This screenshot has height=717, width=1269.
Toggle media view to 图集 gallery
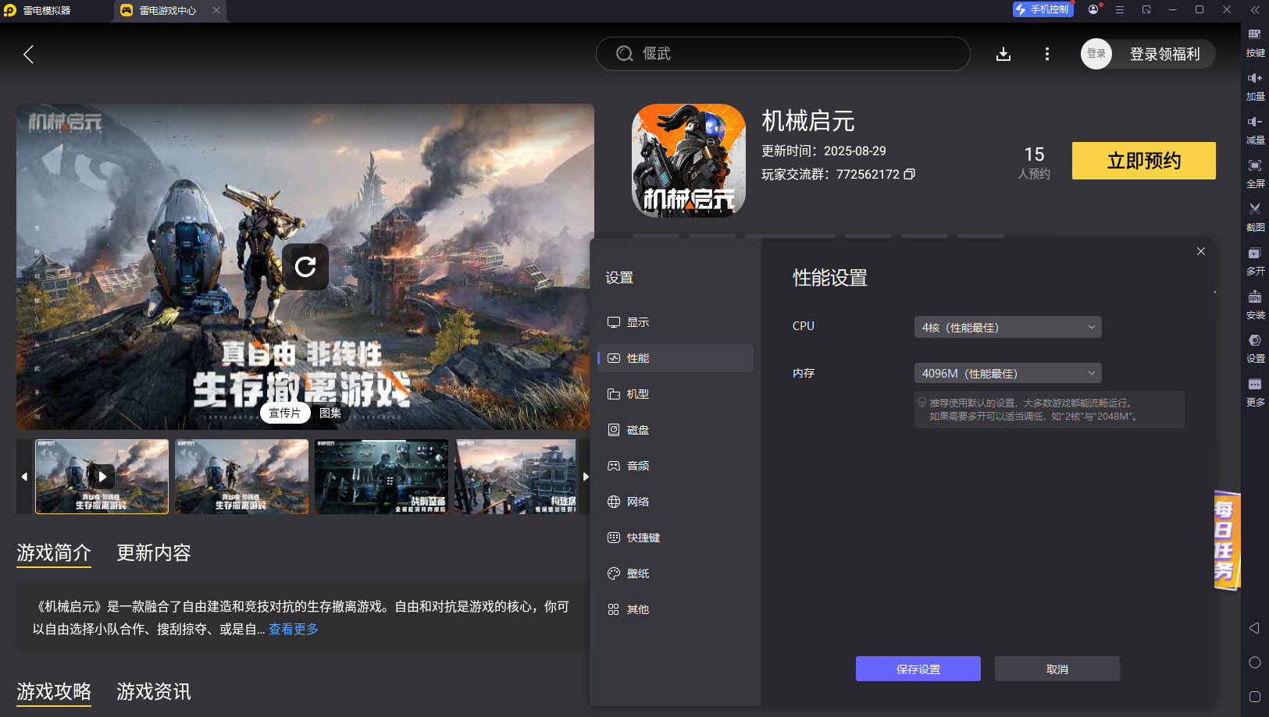330,413
